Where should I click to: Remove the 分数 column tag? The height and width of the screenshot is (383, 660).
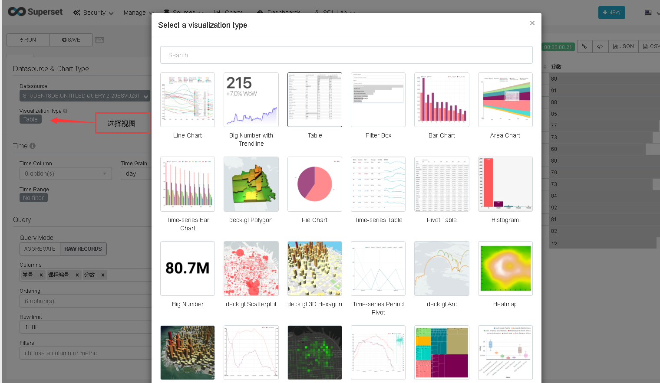click(103, 275)
